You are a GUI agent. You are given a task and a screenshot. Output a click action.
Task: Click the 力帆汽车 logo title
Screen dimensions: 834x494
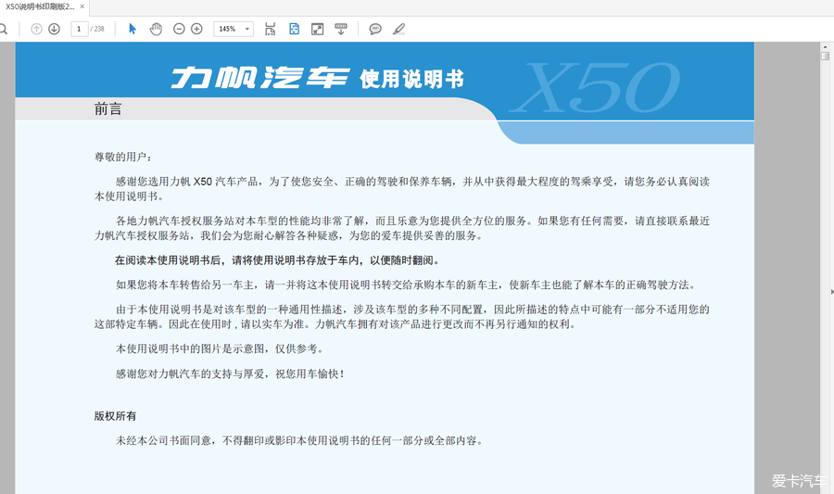260,78
